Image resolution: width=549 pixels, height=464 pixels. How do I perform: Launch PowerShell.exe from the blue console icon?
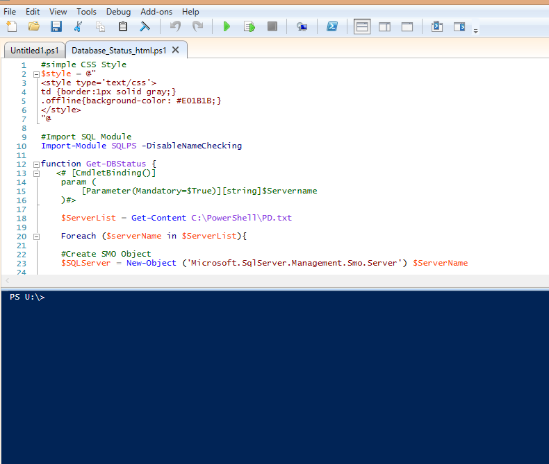333,26
